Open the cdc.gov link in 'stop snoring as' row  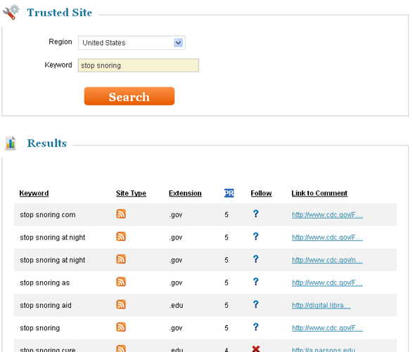click(x=327, y=283)
